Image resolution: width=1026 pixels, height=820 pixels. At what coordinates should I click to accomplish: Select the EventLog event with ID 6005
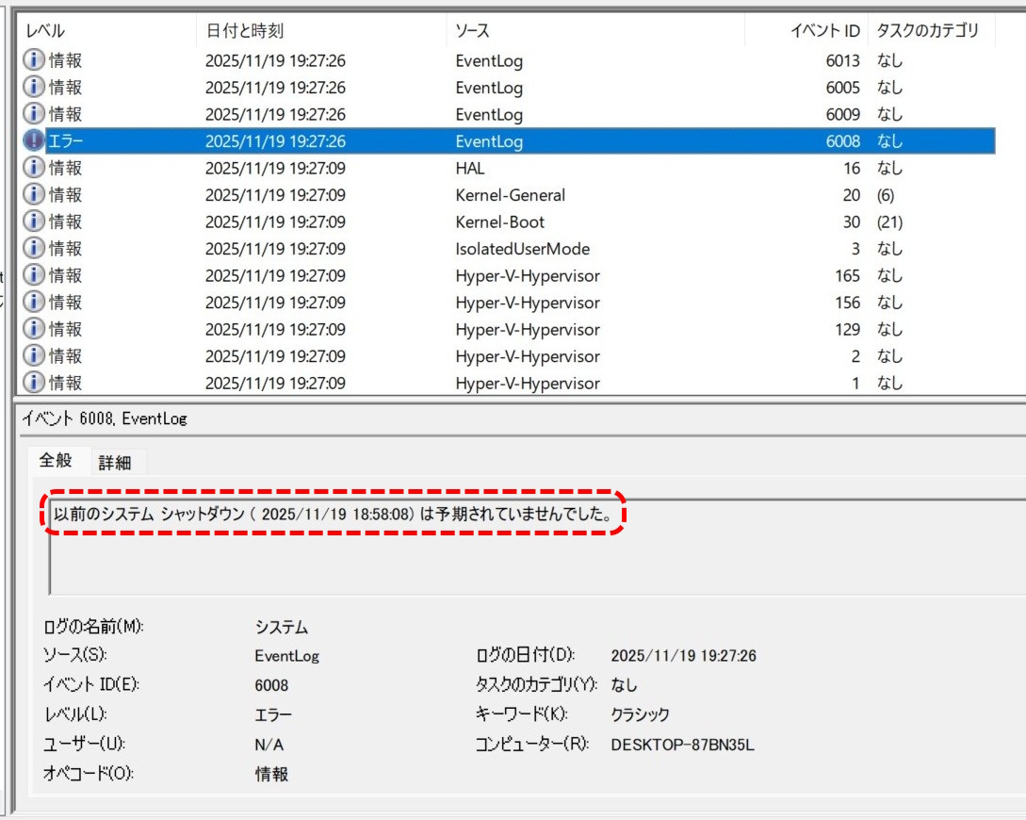[x=489, y=88]
